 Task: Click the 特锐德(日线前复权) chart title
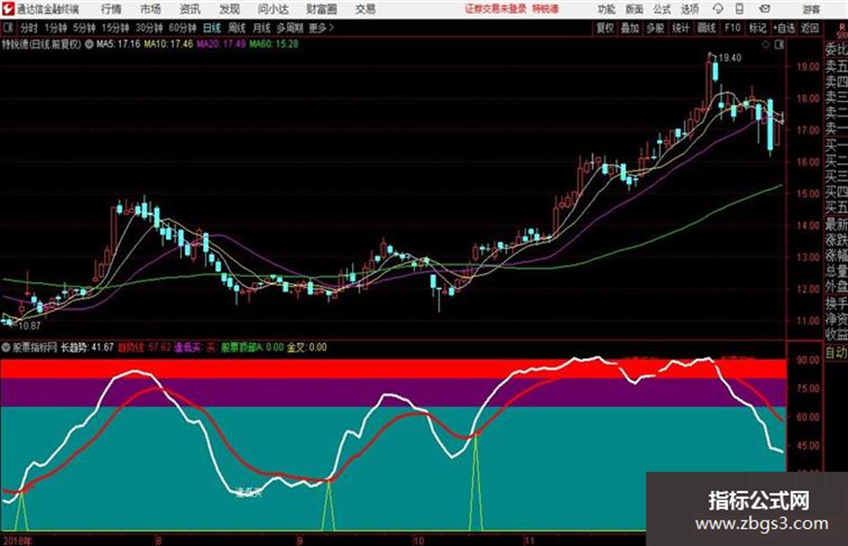(x=41, y=44)
